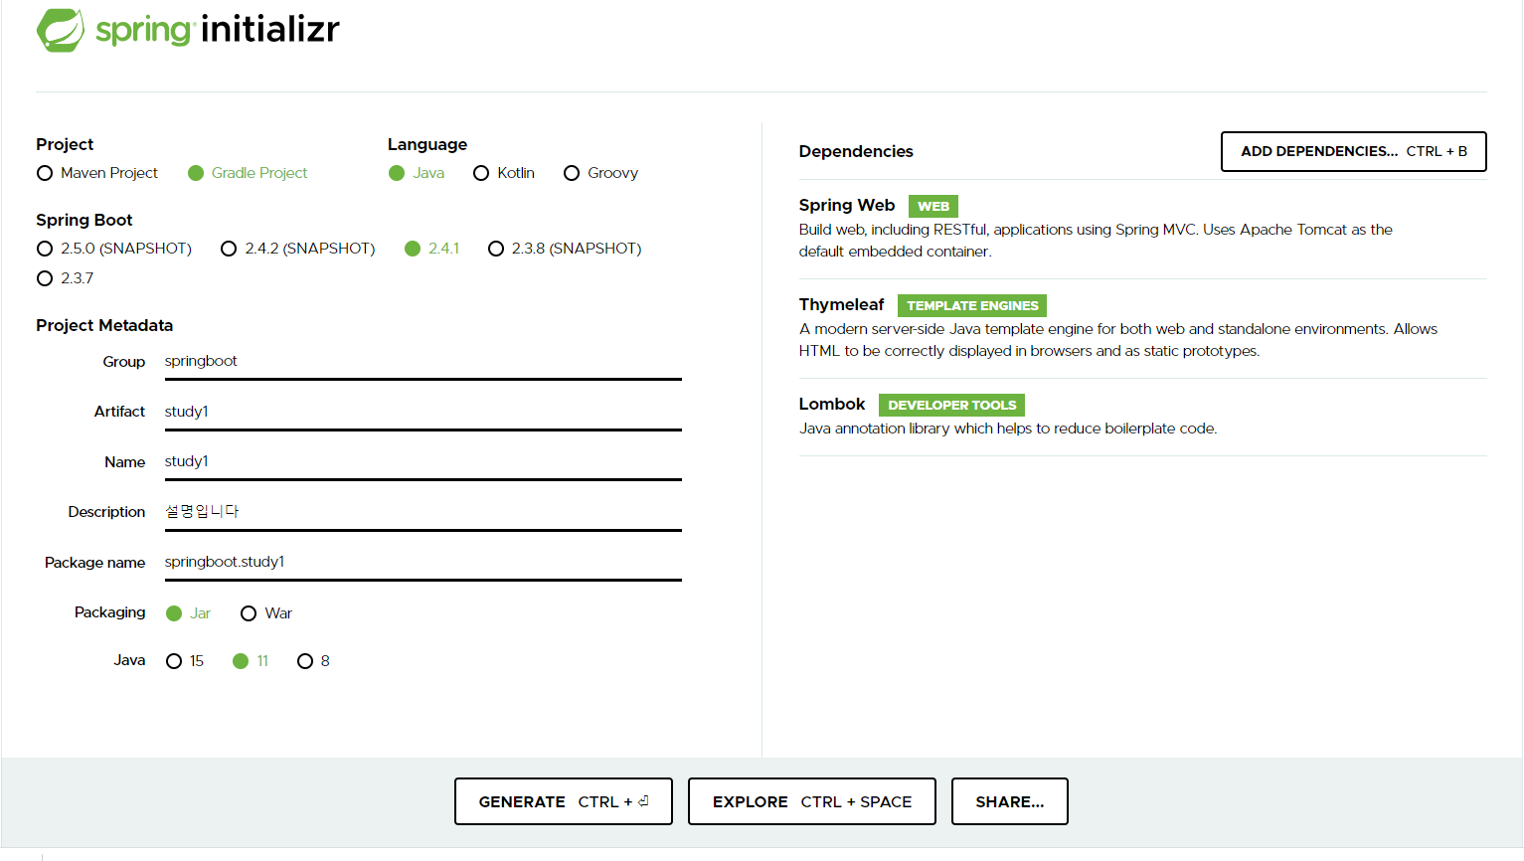Click the Lombok dependency title
This screenshot has height=861, width=1524.
pos(832,404)
